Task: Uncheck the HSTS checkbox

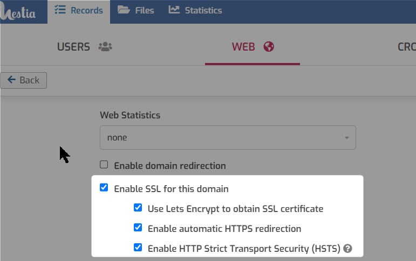Action: [x=138, y=247]
